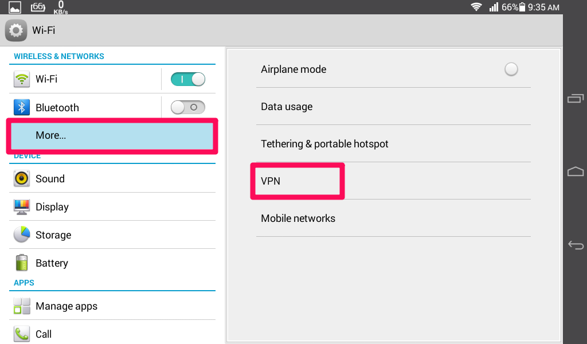
Task: Tap the back navigation arrow
Action: 576,245
